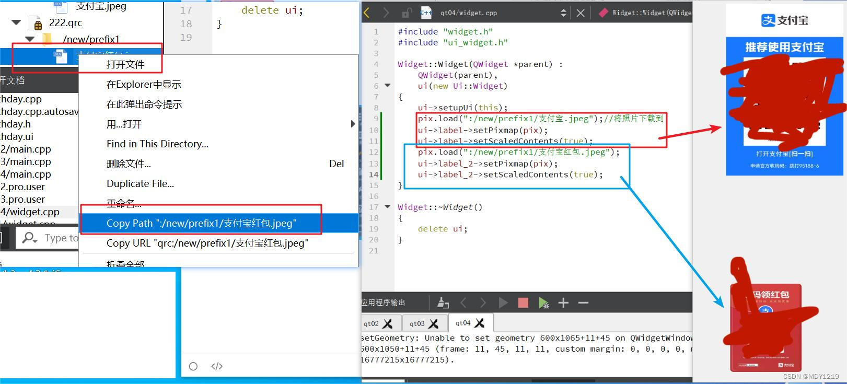Open 3/main.cpp in documents list
847x384 pixels.
[26, 161]
